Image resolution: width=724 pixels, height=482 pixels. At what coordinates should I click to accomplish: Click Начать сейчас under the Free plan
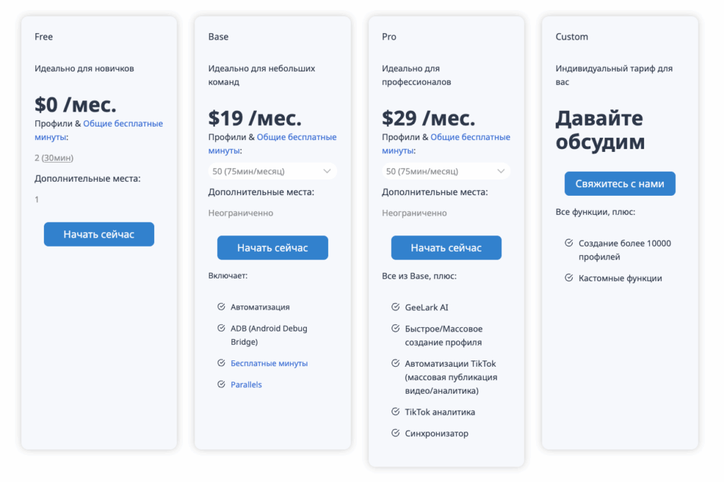coord(98,234)
